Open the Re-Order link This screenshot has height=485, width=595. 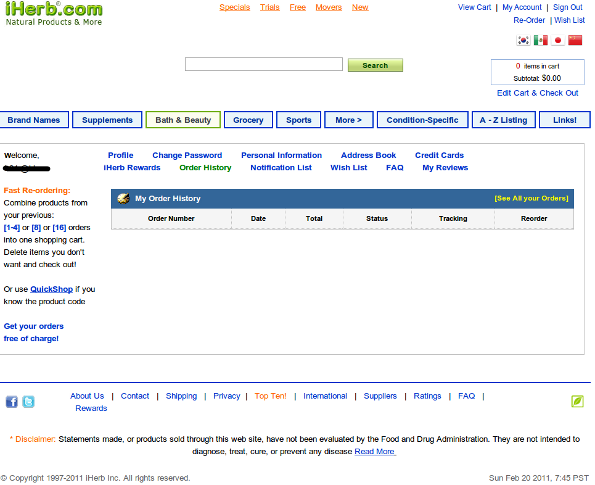[x=529, y=20]
